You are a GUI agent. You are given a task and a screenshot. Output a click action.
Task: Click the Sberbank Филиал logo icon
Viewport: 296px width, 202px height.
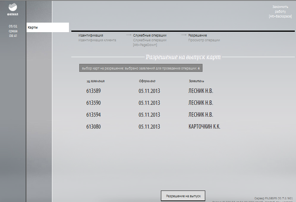pos(13,9)
